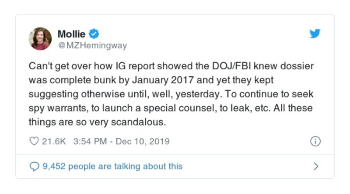Open Mollie's profile picture

(40, 39)
